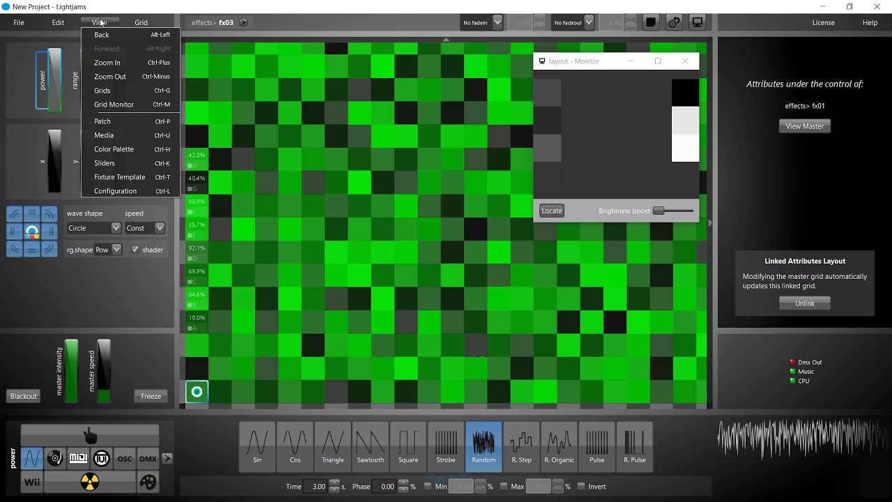Expand more sources with the arrow

point(167,459)
